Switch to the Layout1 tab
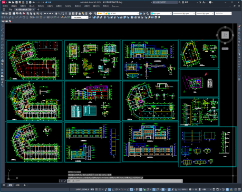The width and height of the screenshot is (242, 192). (x=18, y=185)
